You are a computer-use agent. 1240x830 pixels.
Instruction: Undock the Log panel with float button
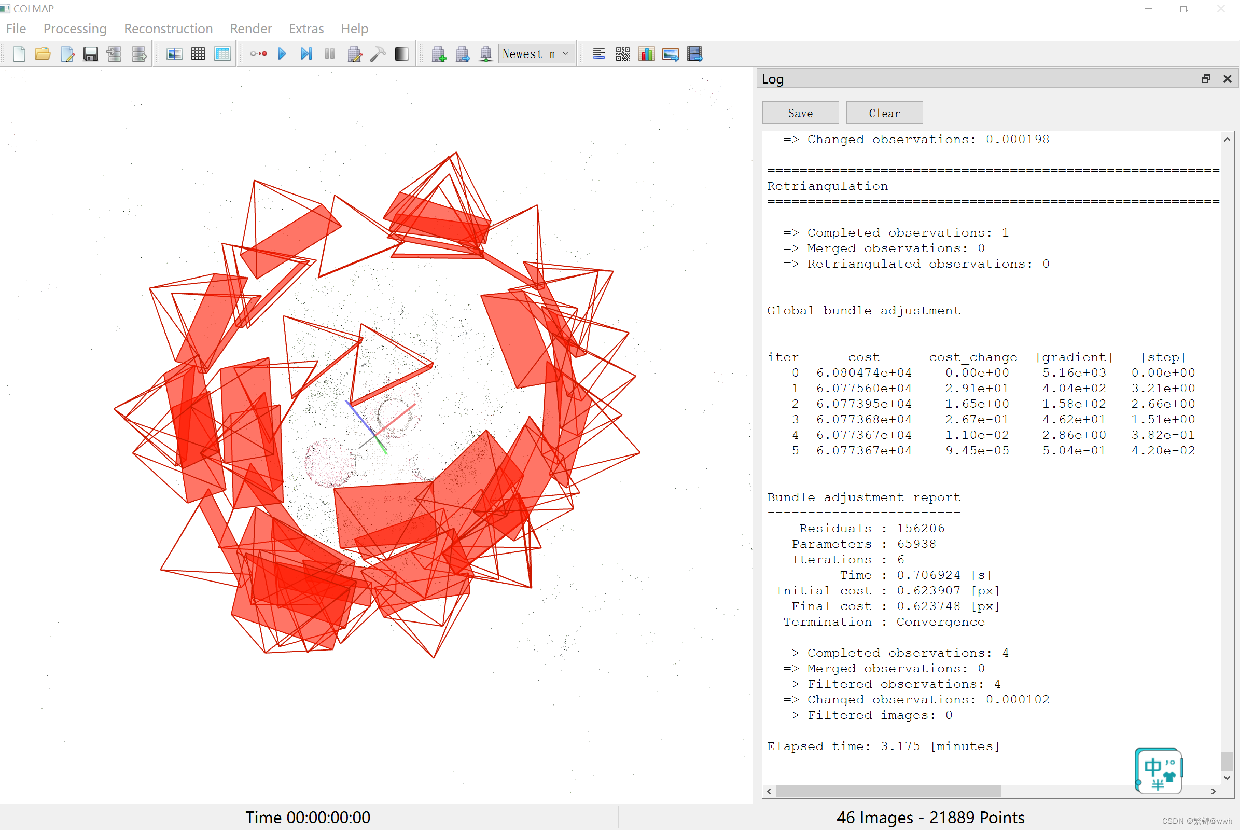tap(1205, 79)
